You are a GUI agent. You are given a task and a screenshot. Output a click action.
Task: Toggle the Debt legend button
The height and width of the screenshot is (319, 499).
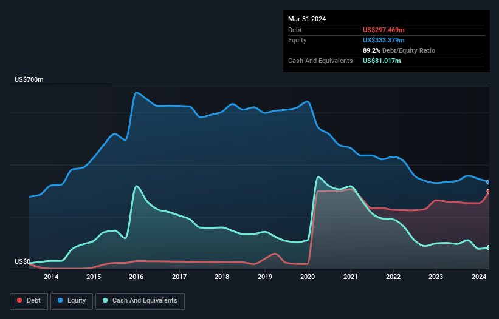tap(29, 301)
